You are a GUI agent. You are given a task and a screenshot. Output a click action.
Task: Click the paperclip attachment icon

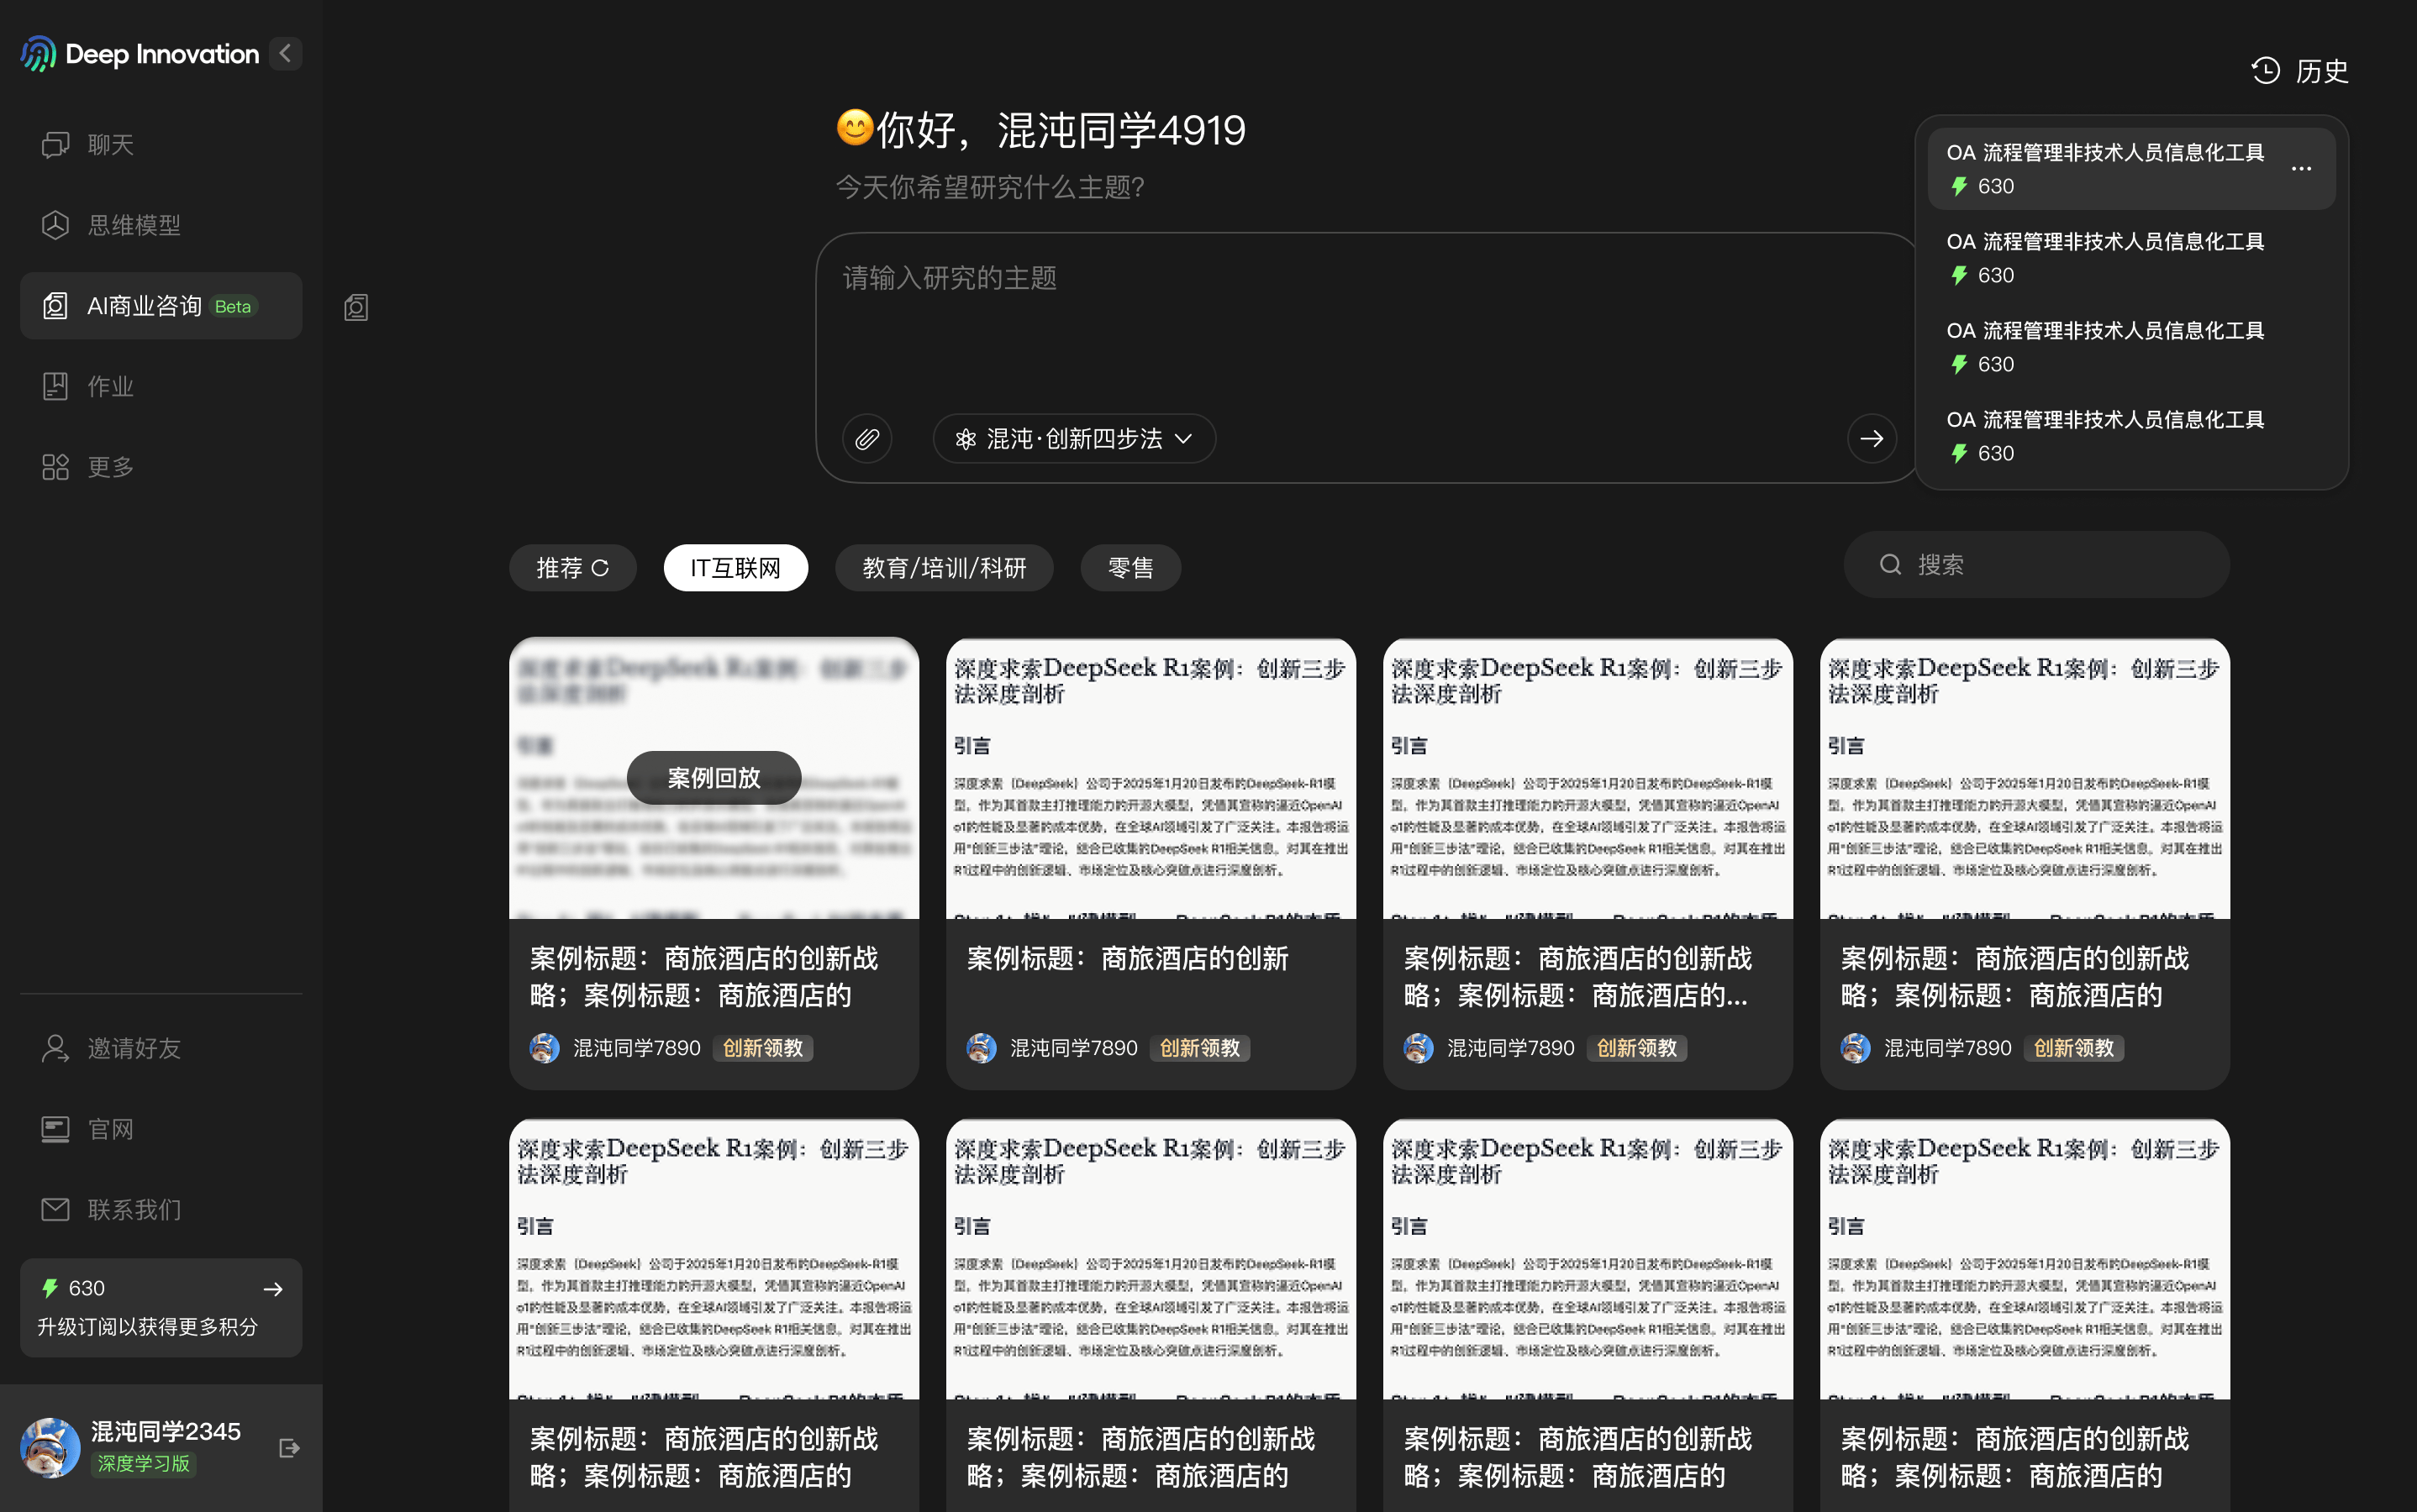[866, 438]
